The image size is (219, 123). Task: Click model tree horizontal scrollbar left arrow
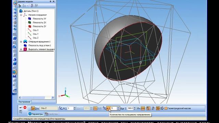(x=20, y=97)
